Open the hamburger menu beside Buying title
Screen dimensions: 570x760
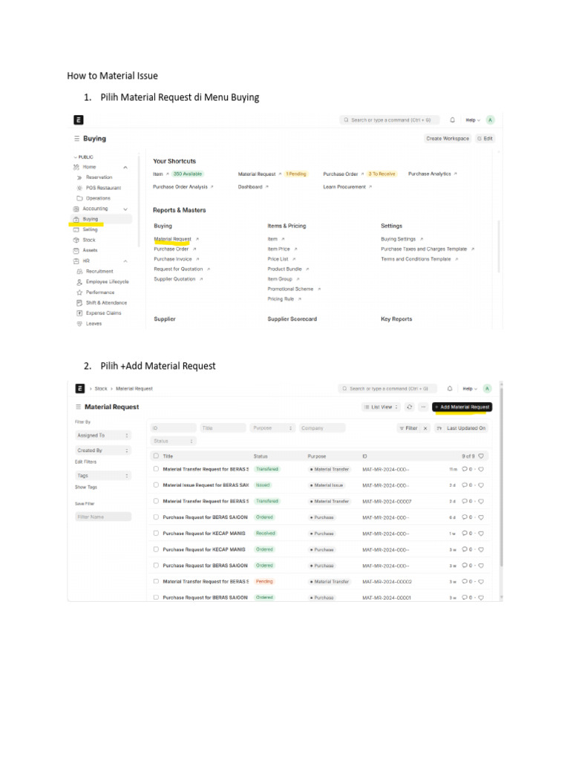(76, 139)
